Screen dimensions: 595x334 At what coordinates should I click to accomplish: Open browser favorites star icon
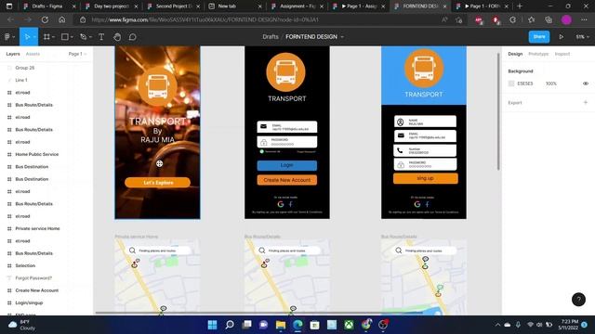[x=531, y=19]
